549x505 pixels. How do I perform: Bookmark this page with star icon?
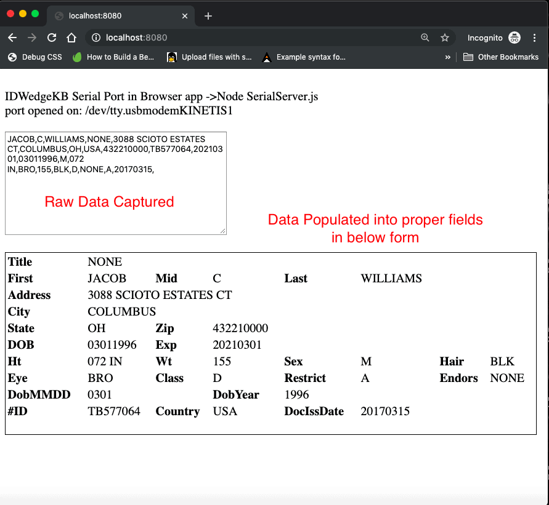pos(445,38)
